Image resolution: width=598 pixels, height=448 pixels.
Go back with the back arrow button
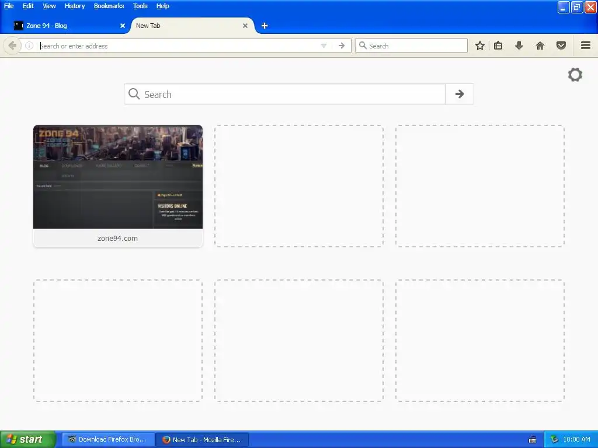tap(12, 45)
